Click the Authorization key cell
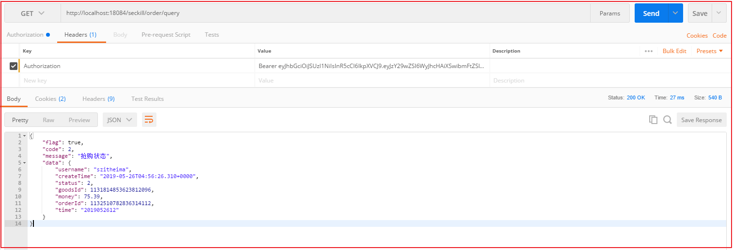 (x=137, y=66)
